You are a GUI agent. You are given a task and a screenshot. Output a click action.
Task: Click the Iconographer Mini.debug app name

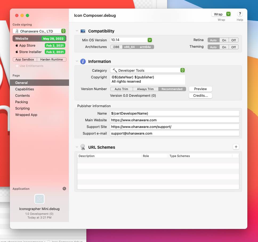(39, 209)
